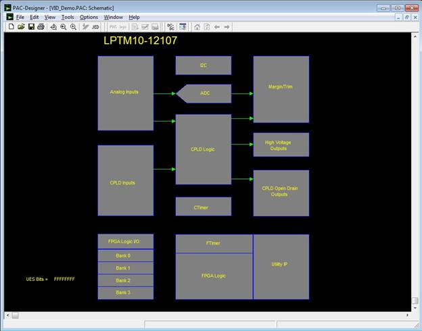Select the High Voltage Outputs block
Image resolution: width=422 pixels, height=331 pixels.
[x=281, y=145]
